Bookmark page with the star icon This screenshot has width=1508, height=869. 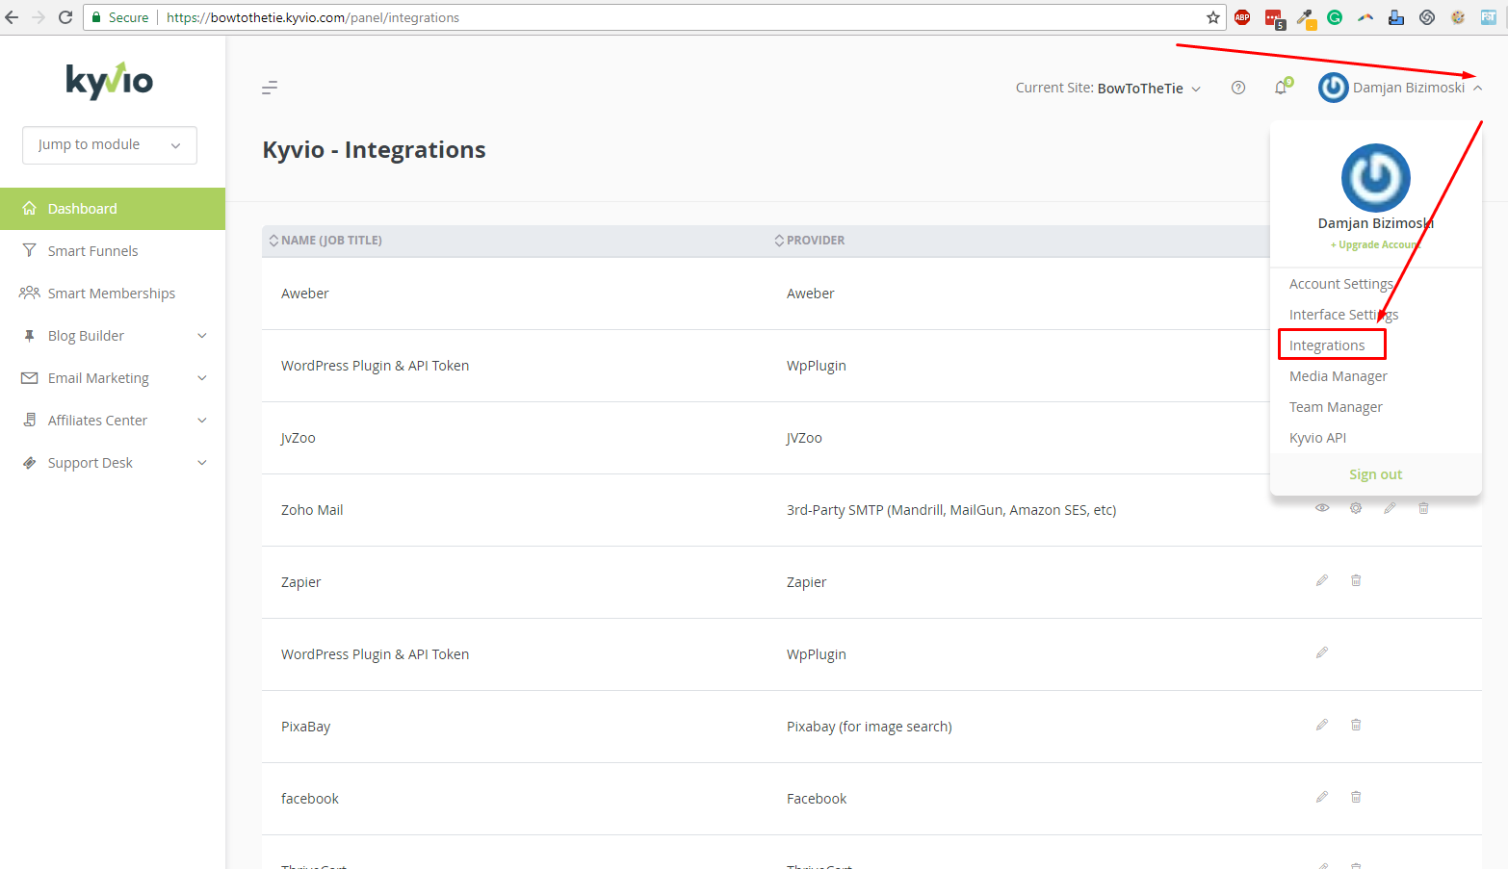pyautogui.click(x=1213, y=17)
